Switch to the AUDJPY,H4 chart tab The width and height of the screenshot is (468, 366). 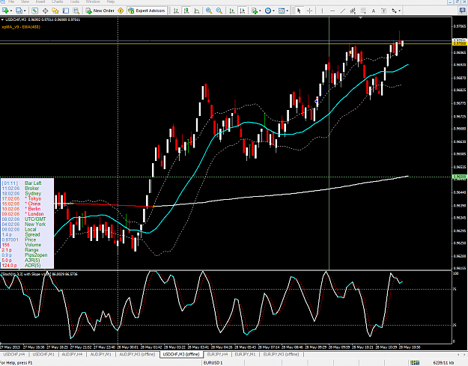pos(72,354)
